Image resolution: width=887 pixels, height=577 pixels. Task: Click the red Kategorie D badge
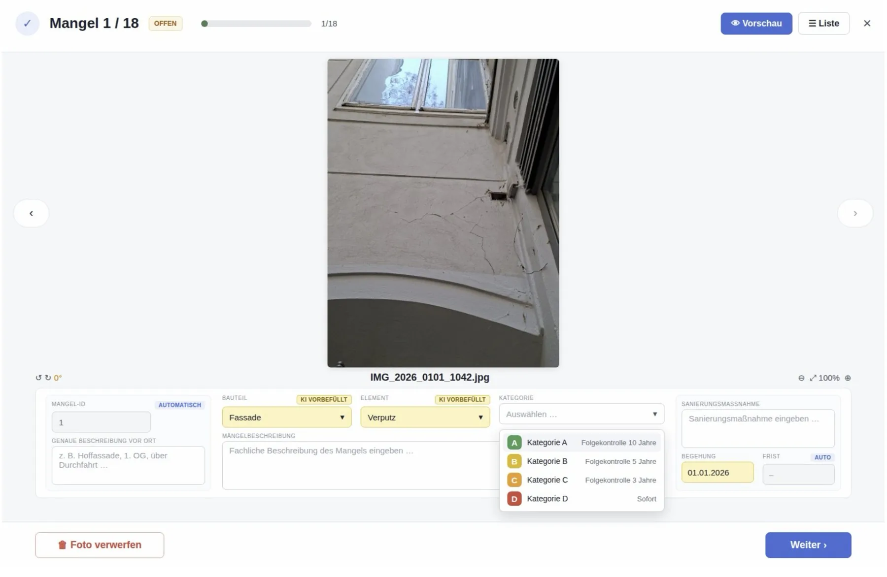tap(514, 499)
